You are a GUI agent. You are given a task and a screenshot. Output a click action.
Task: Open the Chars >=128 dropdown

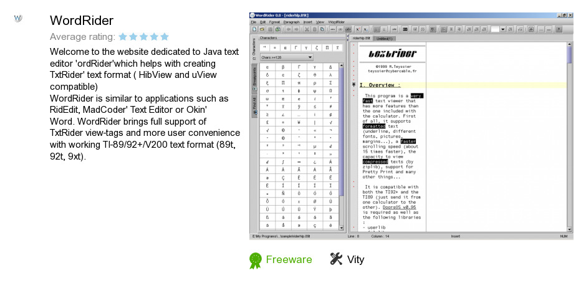pos(286,57)
